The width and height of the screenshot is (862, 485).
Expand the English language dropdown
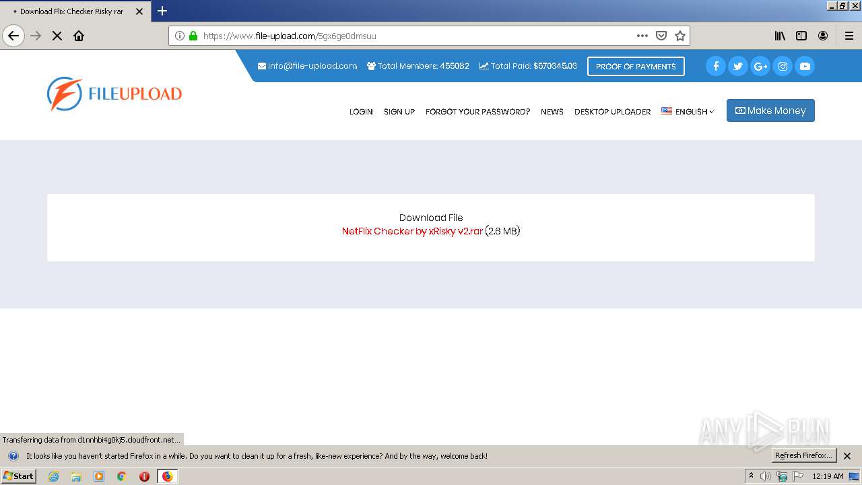[688, 112]
